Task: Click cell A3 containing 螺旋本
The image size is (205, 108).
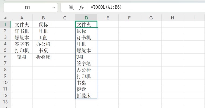Action: [22, 37]
